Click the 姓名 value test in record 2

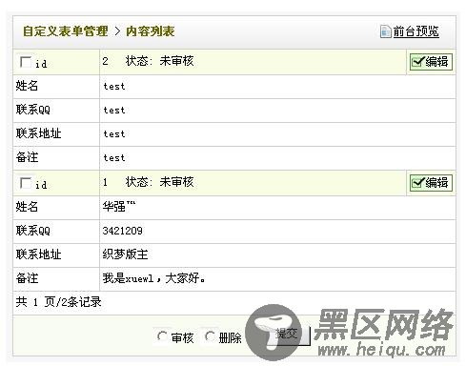[x=114, y=86]
